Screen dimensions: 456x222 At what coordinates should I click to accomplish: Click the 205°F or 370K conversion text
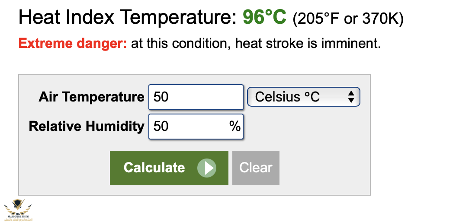[x=348, y=19]
